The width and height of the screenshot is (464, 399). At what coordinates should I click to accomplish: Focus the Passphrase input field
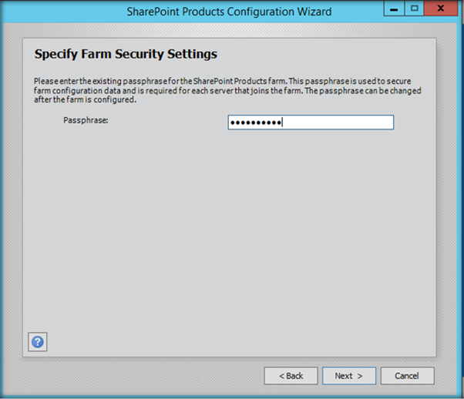[311, 122]
